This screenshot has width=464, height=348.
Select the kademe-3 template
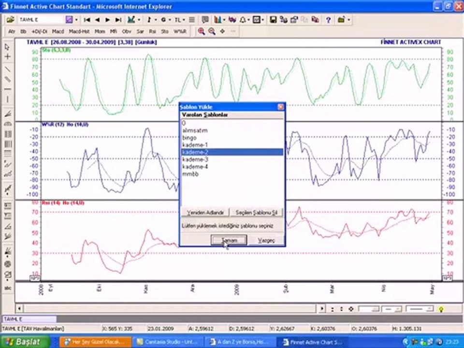[232, 159]
